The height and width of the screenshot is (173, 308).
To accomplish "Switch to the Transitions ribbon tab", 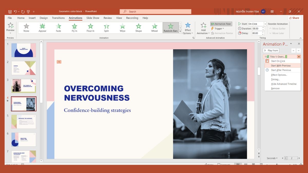I will (58, 18).
